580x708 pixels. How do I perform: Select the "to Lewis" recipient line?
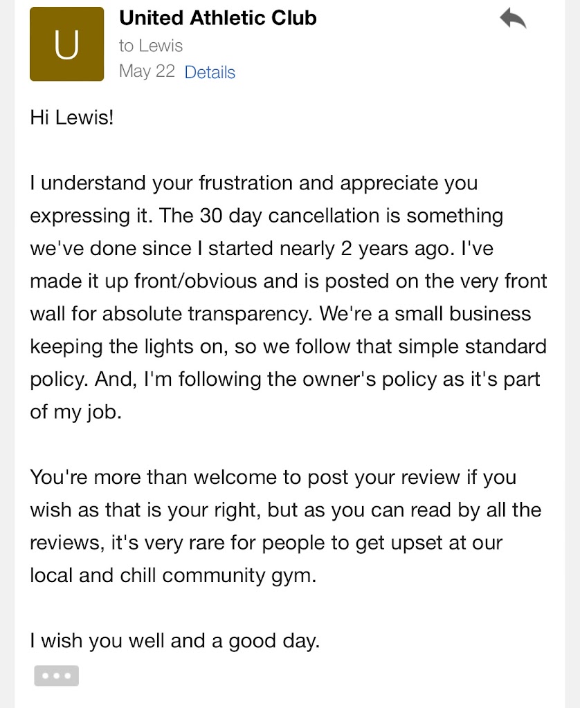[x=151, y=46]
